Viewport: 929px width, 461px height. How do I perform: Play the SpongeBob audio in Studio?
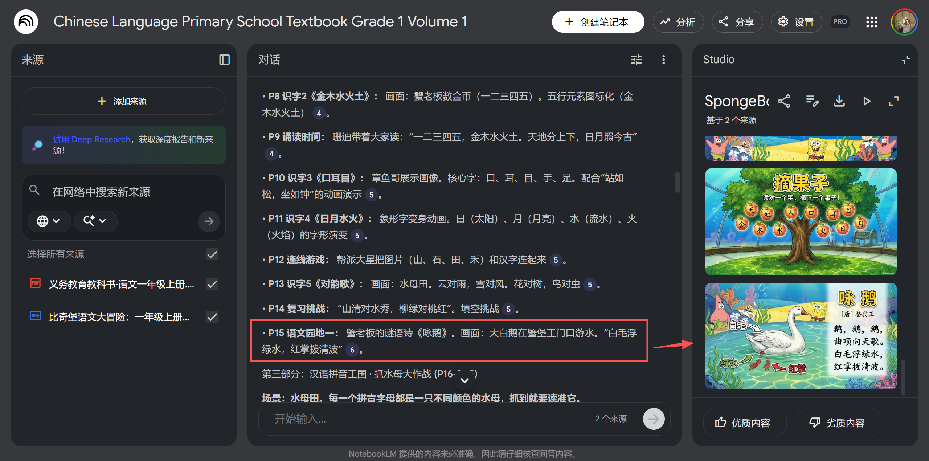867,102
